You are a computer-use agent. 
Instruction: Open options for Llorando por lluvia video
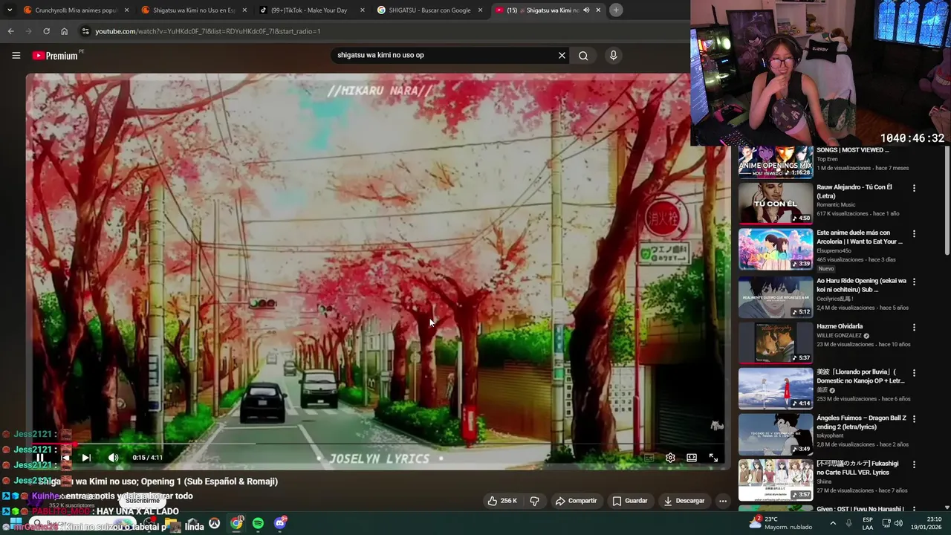(x=914, y=373)
